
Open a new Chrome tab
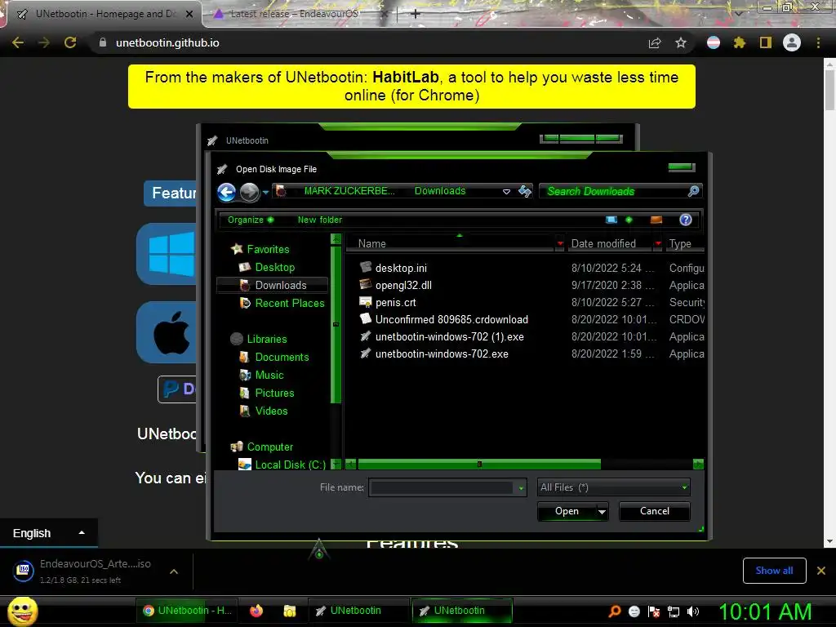click(x=416, y=14)
